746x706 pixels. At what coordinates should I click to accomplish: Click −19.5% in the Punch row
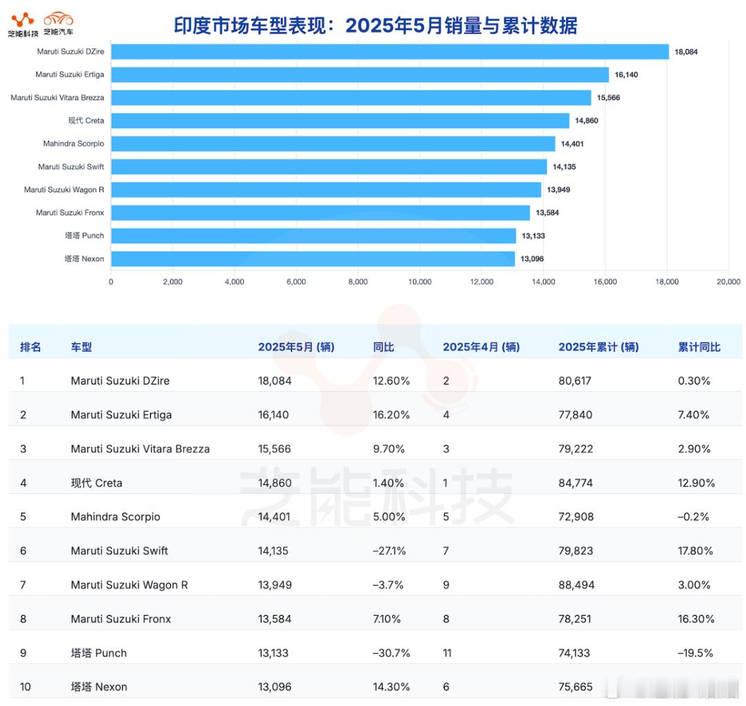click(x=695, y=653)
